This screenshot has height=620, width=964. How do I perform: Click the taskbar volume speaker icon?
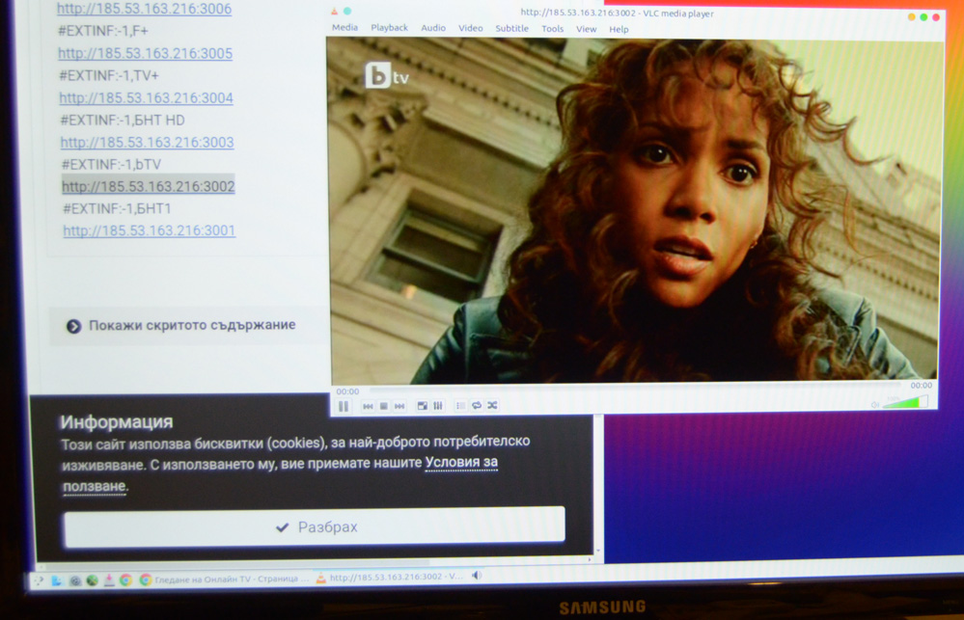[477, 575]
